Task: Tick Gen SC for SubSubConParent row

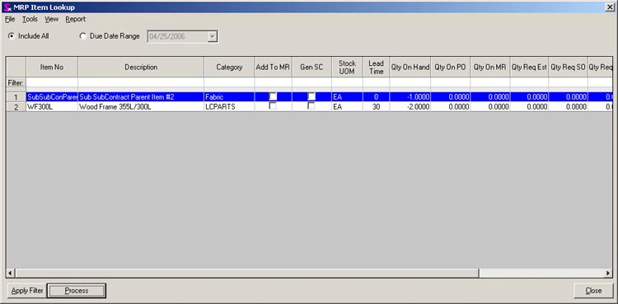Action: (311, 96)
